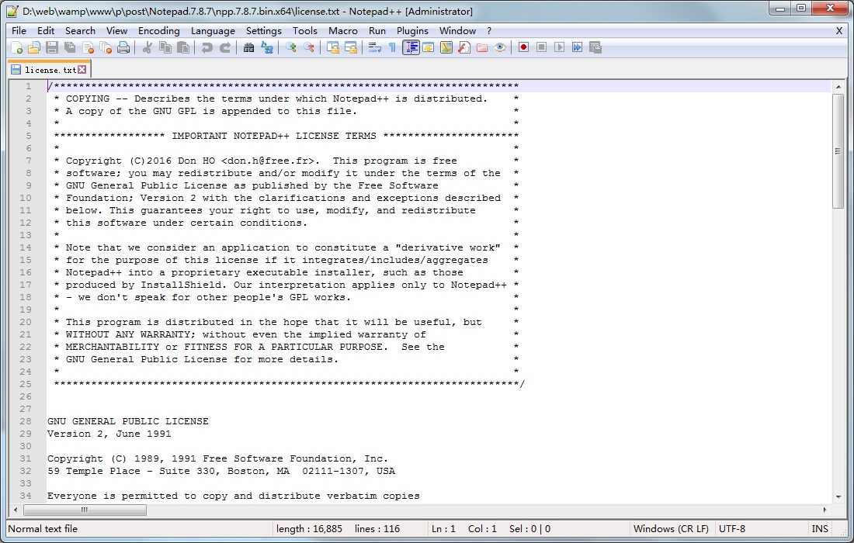Click the vertical scrollbar thumb

coord(838,150)
